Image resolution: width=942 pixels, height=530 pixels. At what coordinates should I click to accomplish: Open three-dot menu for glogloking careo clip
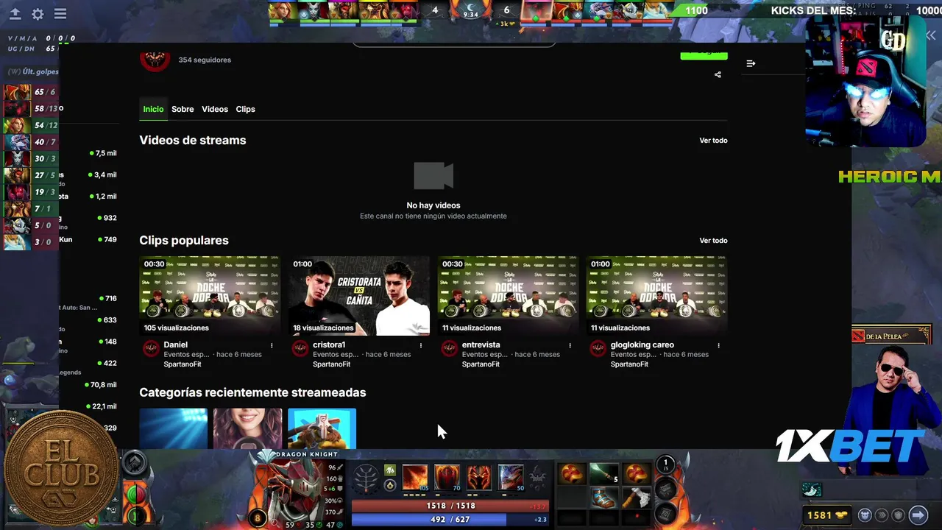(x=718, y=345)
